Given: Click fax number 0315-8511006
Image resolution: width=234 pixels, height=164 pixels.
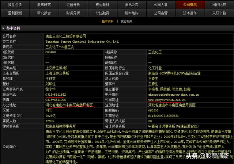Looking at the screenshot, I should point(56,100).
